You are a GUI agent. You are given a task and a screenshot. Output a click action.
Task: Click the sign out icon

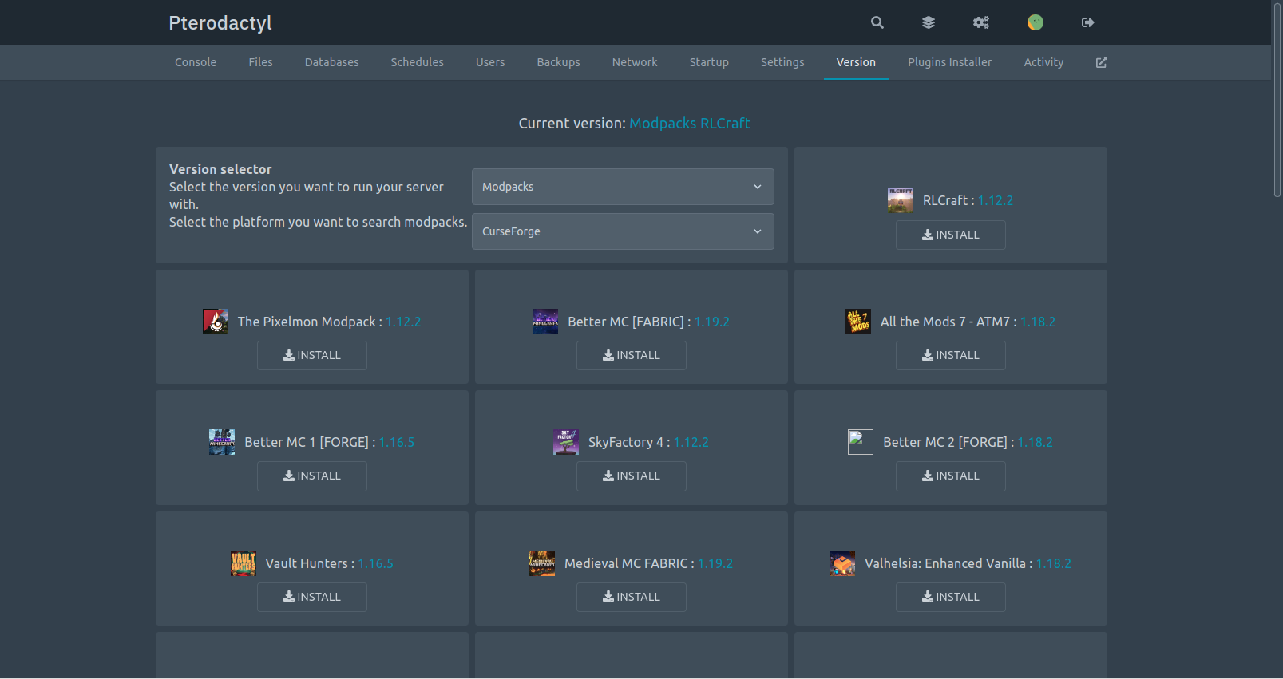1087,22
